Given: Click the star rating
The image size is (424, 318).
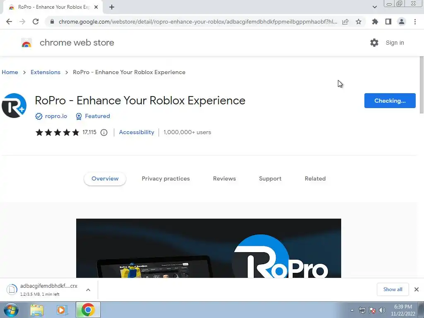Looking at the screenshot, I should click(x=57, y=132).
